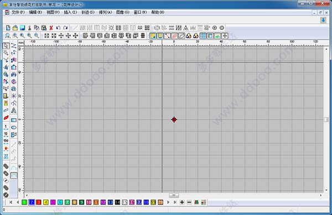This screenshot has width=332, height=215.
Task: Click the blue down-arrow at top right
Action: tap(323, 20)
